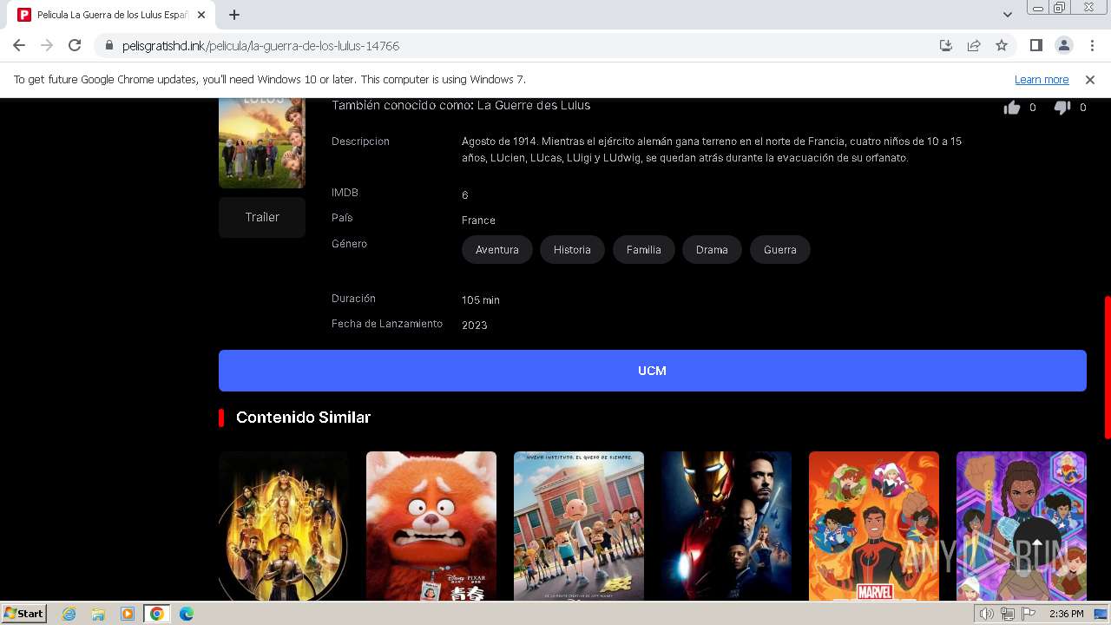
Task: Bookmark this tab with star icon
Action: pyautogui.click(x=1002, y=45)
